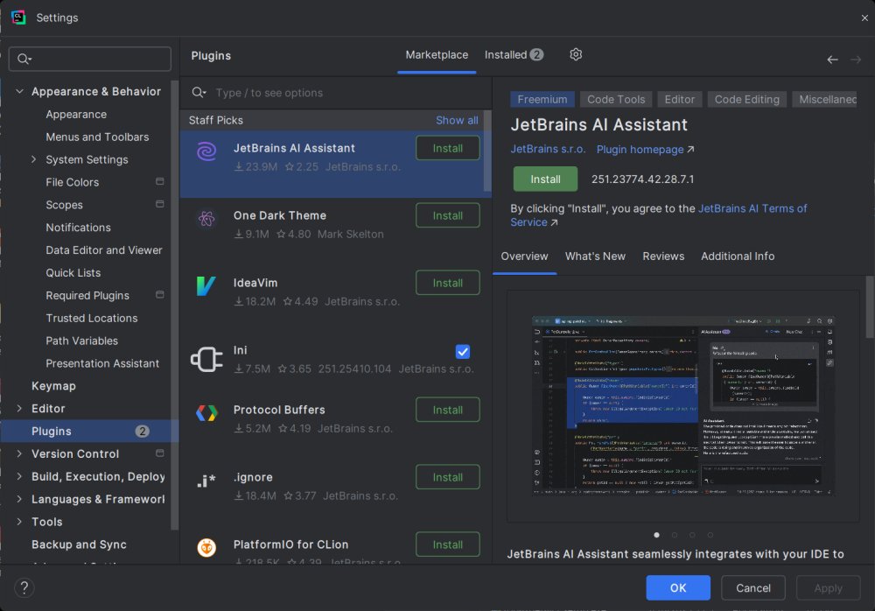The width and height of the screenshot is (875, 611).
Task: Open the What's New tab
Action: click(x=595, y=256)
